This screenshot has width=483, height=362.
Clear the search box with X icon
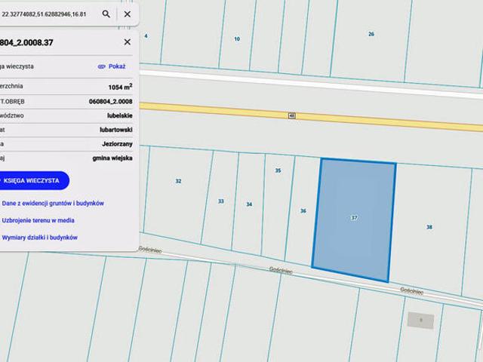[x=127, y=14]
